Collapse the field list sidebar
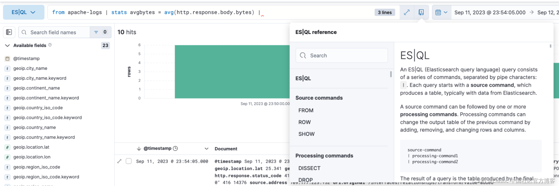This screenshot has height=186, width=559. [x=9, y=32]
